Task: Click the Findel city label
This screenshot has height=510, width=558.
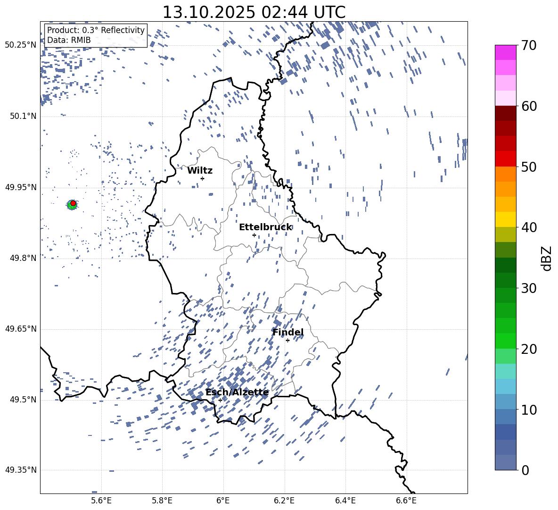Action: [288, 332]
